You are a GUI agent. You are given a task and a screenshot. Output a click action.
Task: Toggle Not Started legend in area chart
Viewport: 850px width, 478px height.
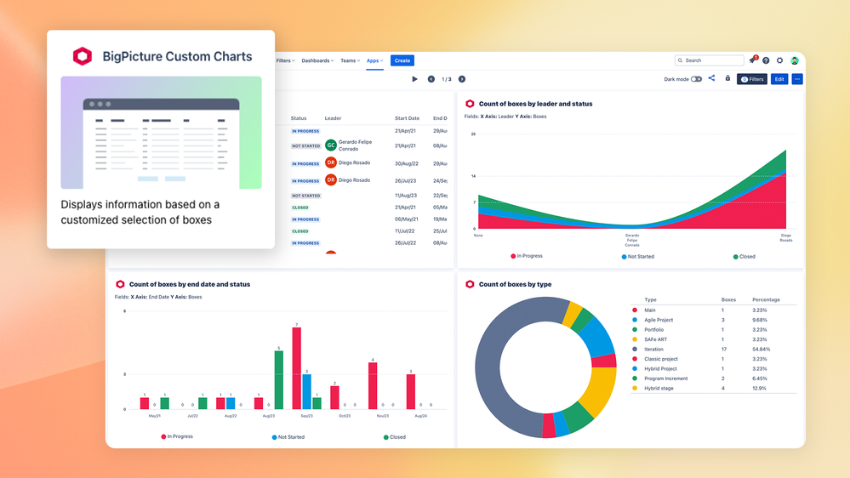(637, 256)
